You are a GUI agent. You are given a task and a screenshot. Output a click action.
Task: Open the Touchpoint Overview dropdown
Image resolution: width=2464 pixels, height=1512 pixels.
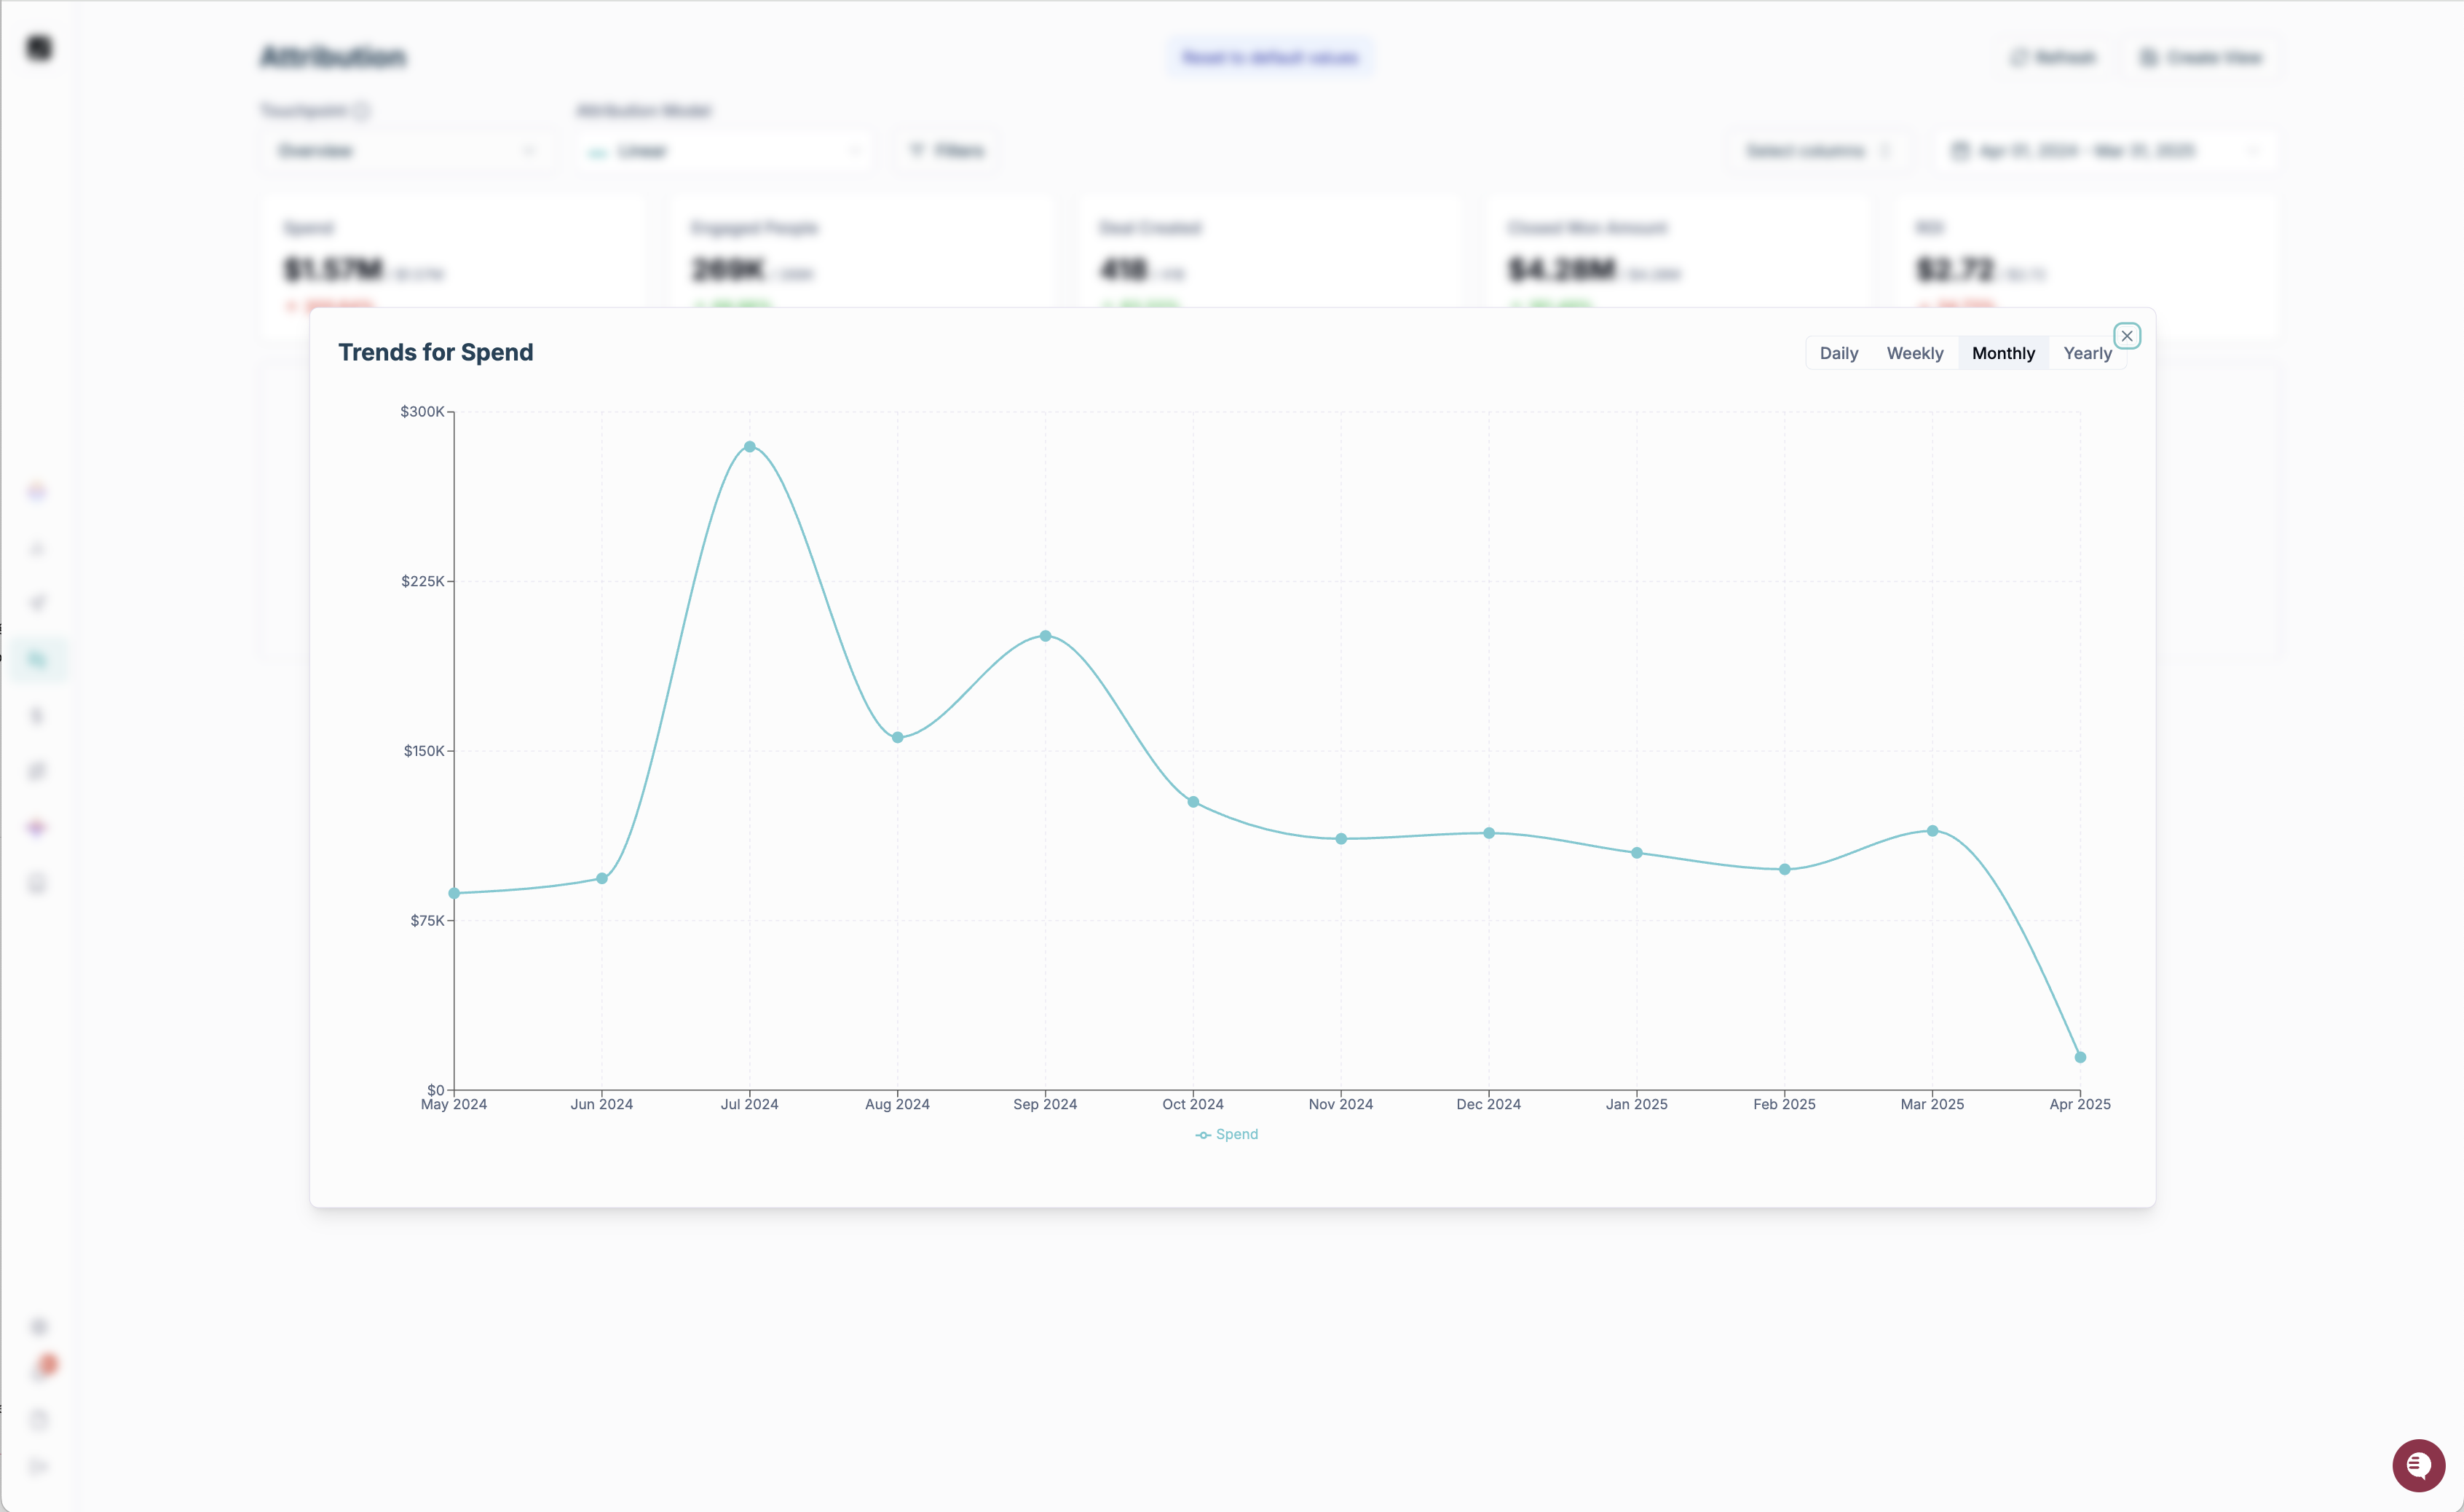(406, 151)
